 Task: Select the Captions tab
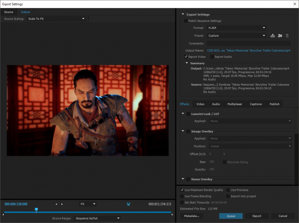256,104
